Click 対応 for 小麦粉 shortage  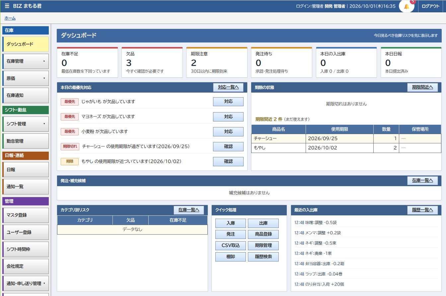click(x=228, y=131)
